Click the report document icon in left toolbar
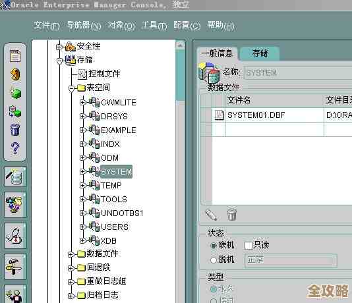Viewport: 352px width, 303px height. pos(15,56)
